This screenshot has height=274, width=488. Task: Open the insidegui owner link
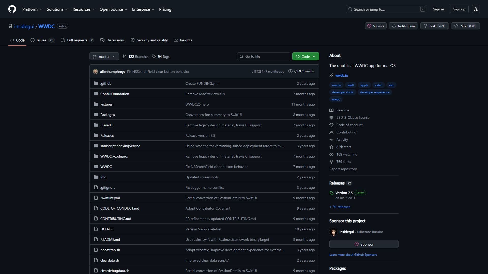point(24,26)
